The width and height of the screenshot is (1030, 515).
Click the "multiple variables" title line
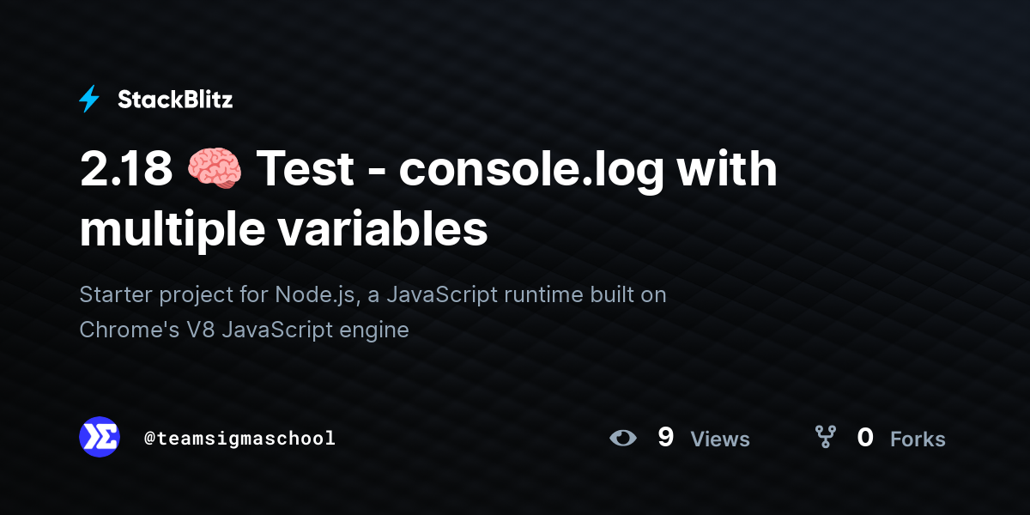tap(283, 229)
